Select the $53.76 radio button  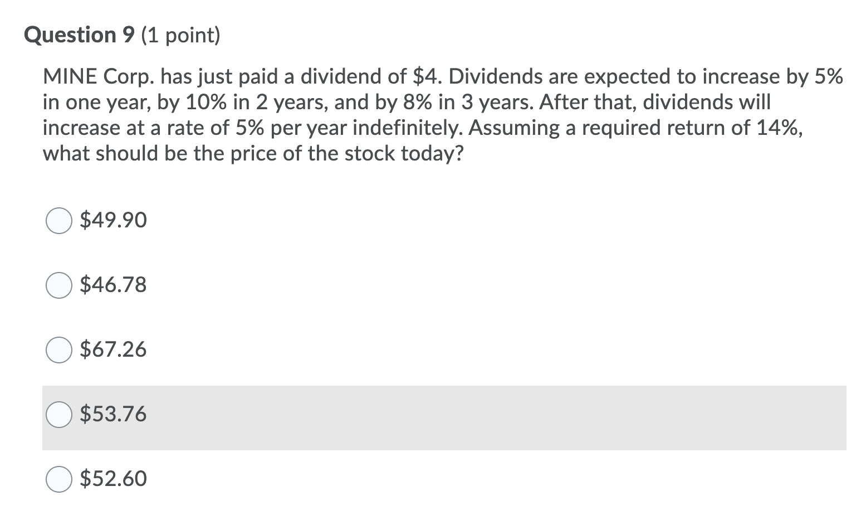coord(58,415)
